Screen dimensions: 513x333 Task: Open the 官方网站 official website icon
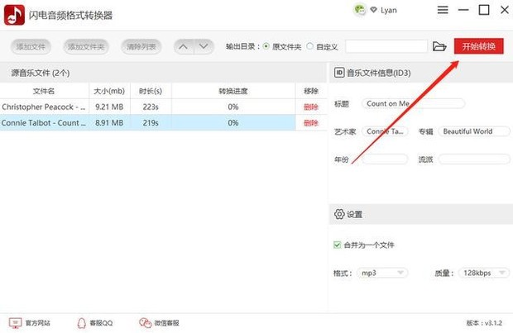[14, 322]
